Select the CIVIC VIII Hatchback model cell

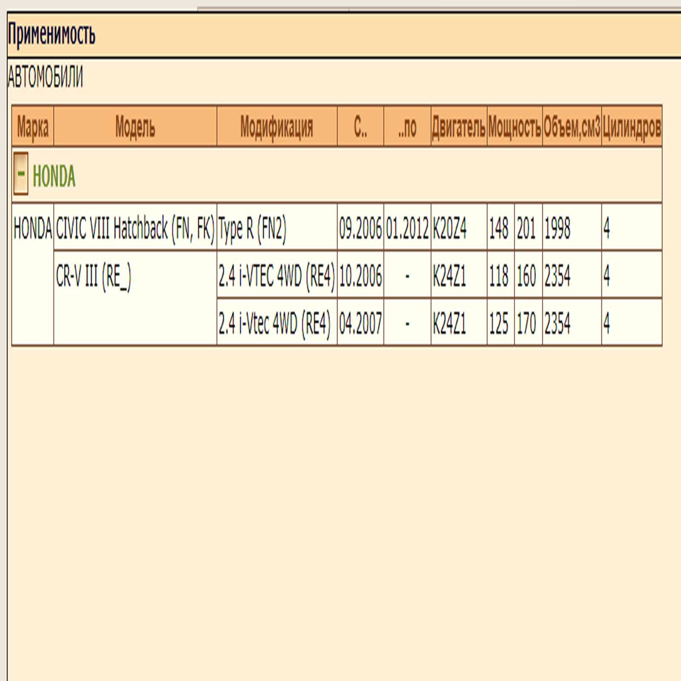click(x=135, y=228)
